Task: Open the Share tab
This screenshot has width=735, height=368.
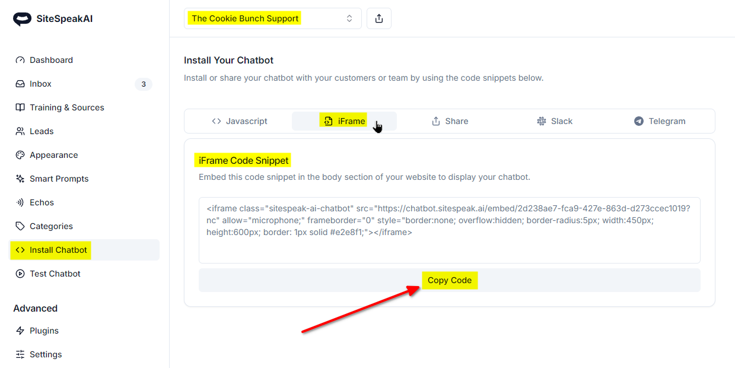Action: (x=450, y=121)
